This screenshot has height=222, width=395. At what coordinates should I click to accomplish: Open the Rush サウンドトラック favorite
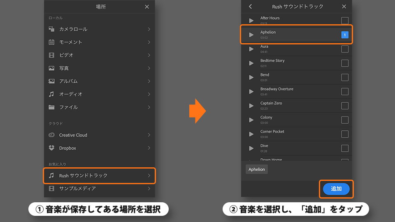(x=100, y=176)
